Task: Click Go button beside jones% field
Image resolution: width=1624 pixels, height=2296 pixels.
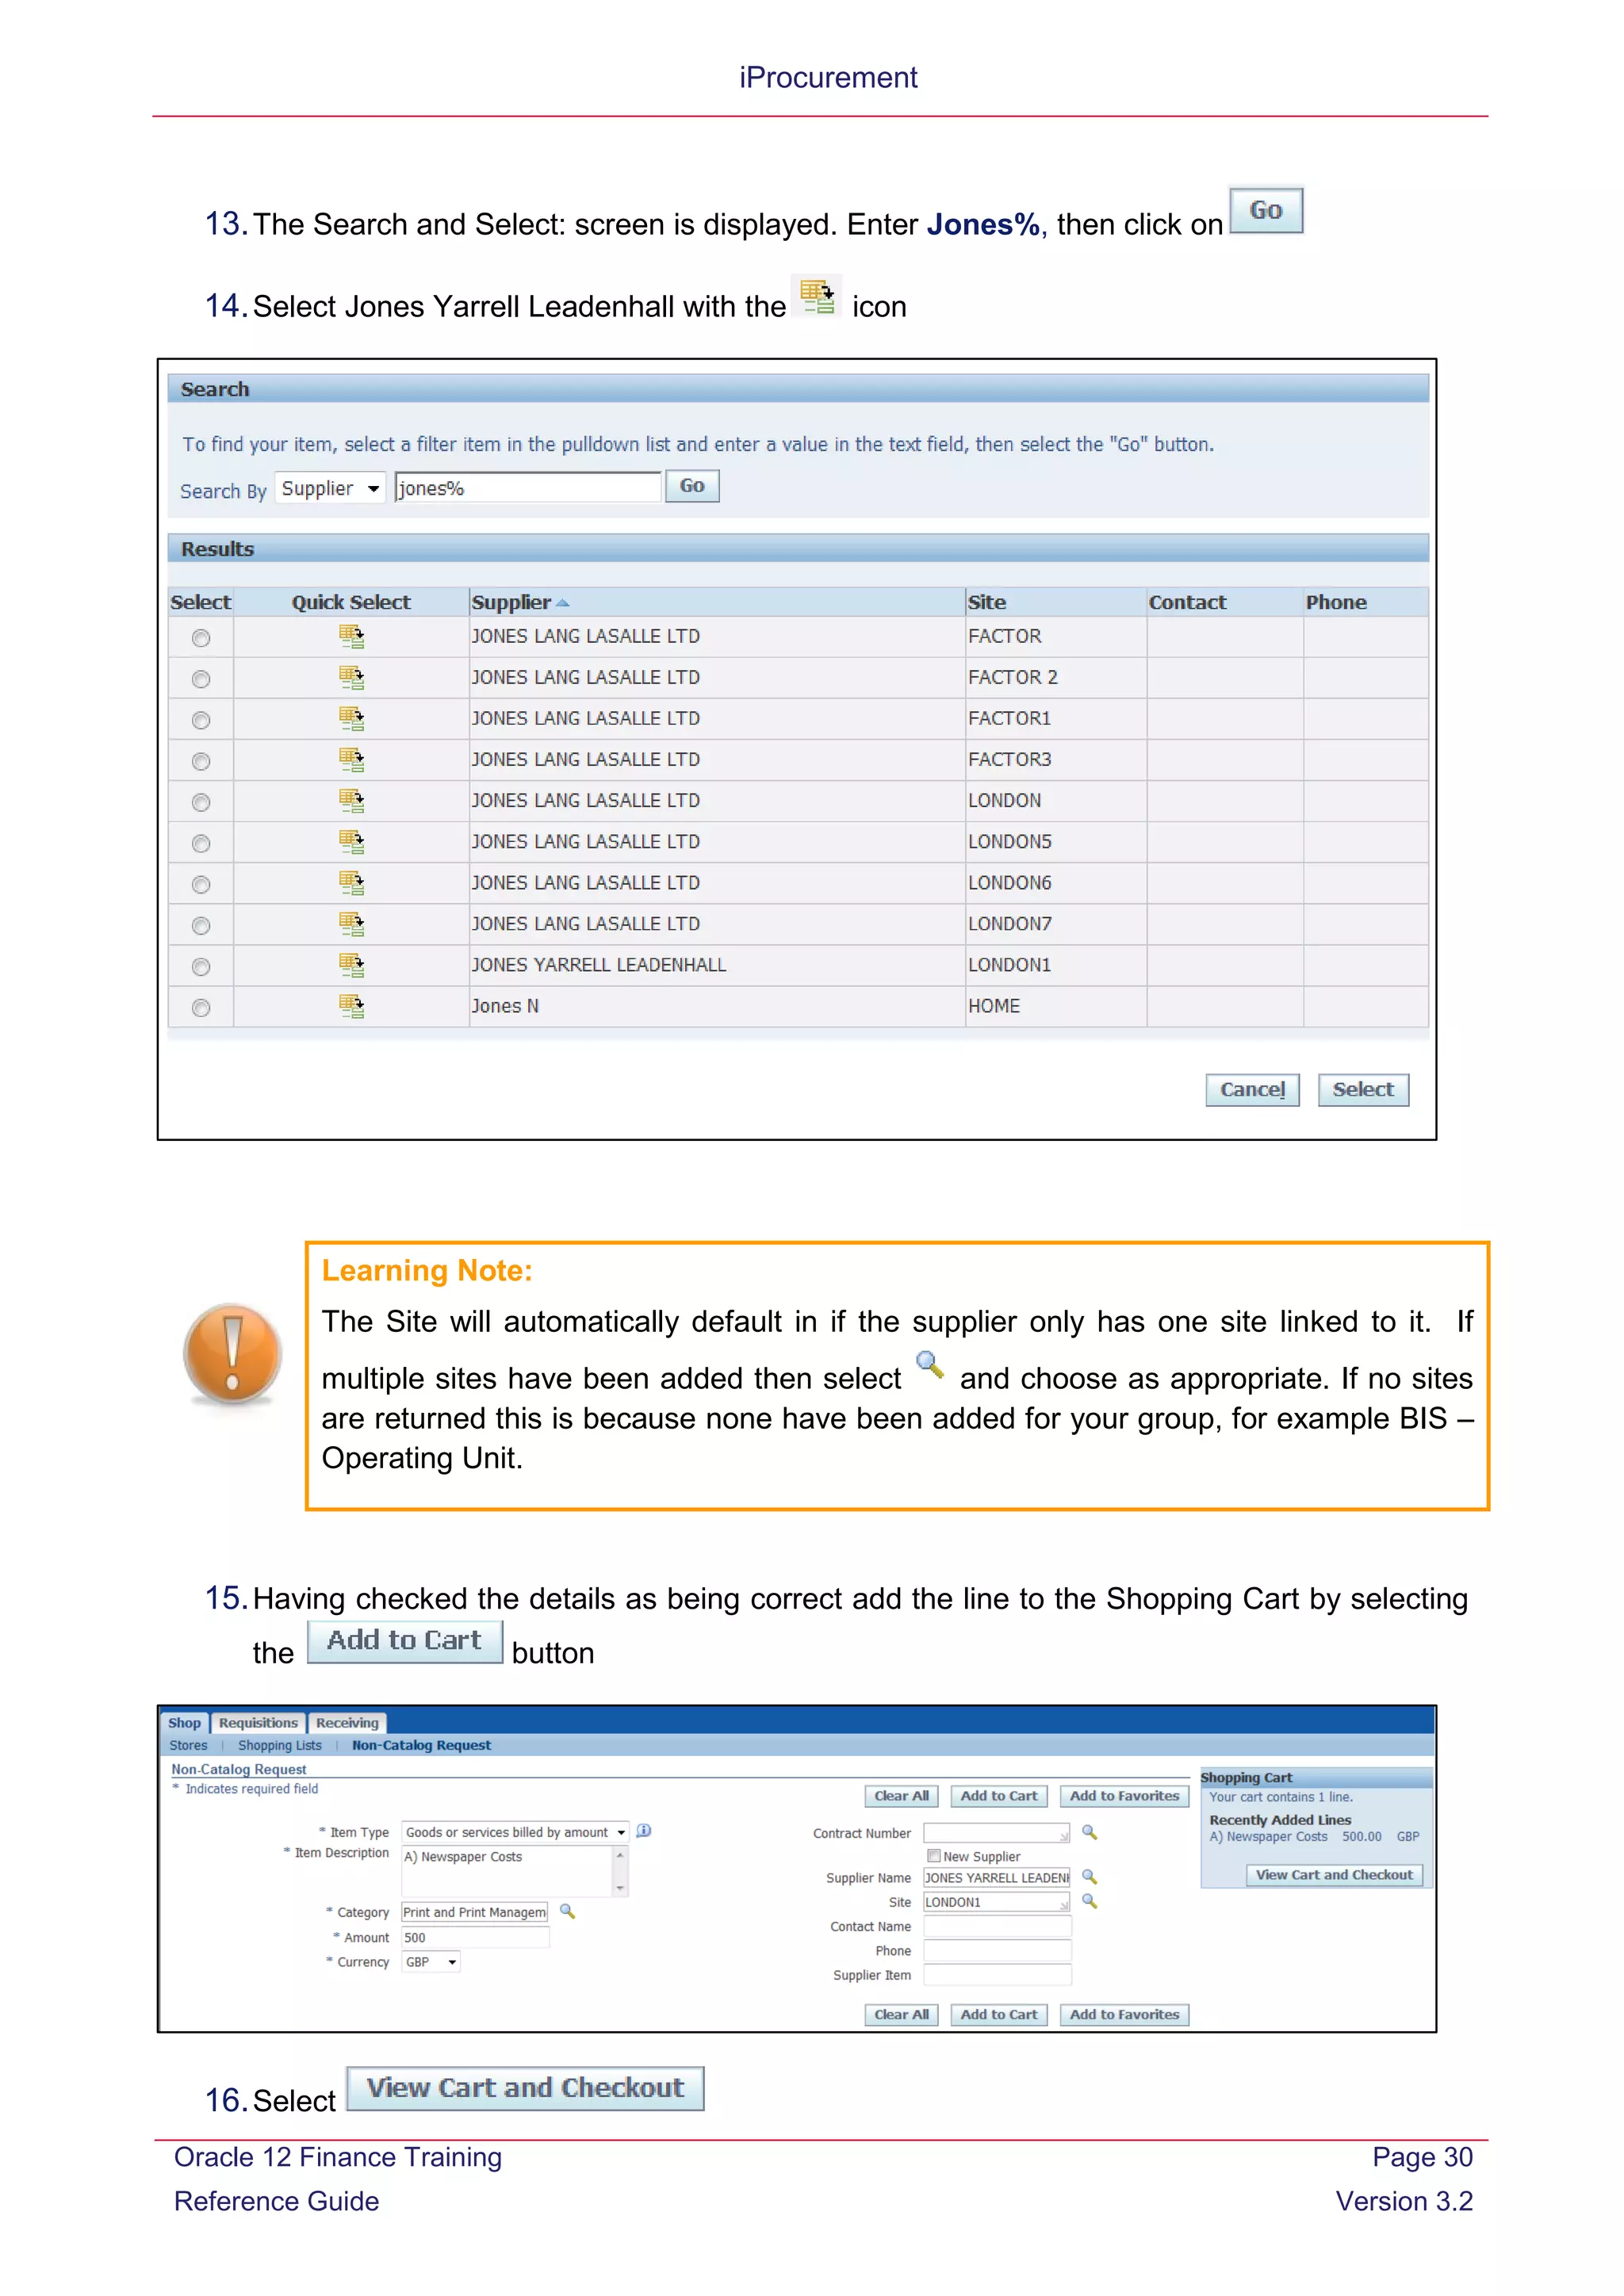Action: point(692,486)
